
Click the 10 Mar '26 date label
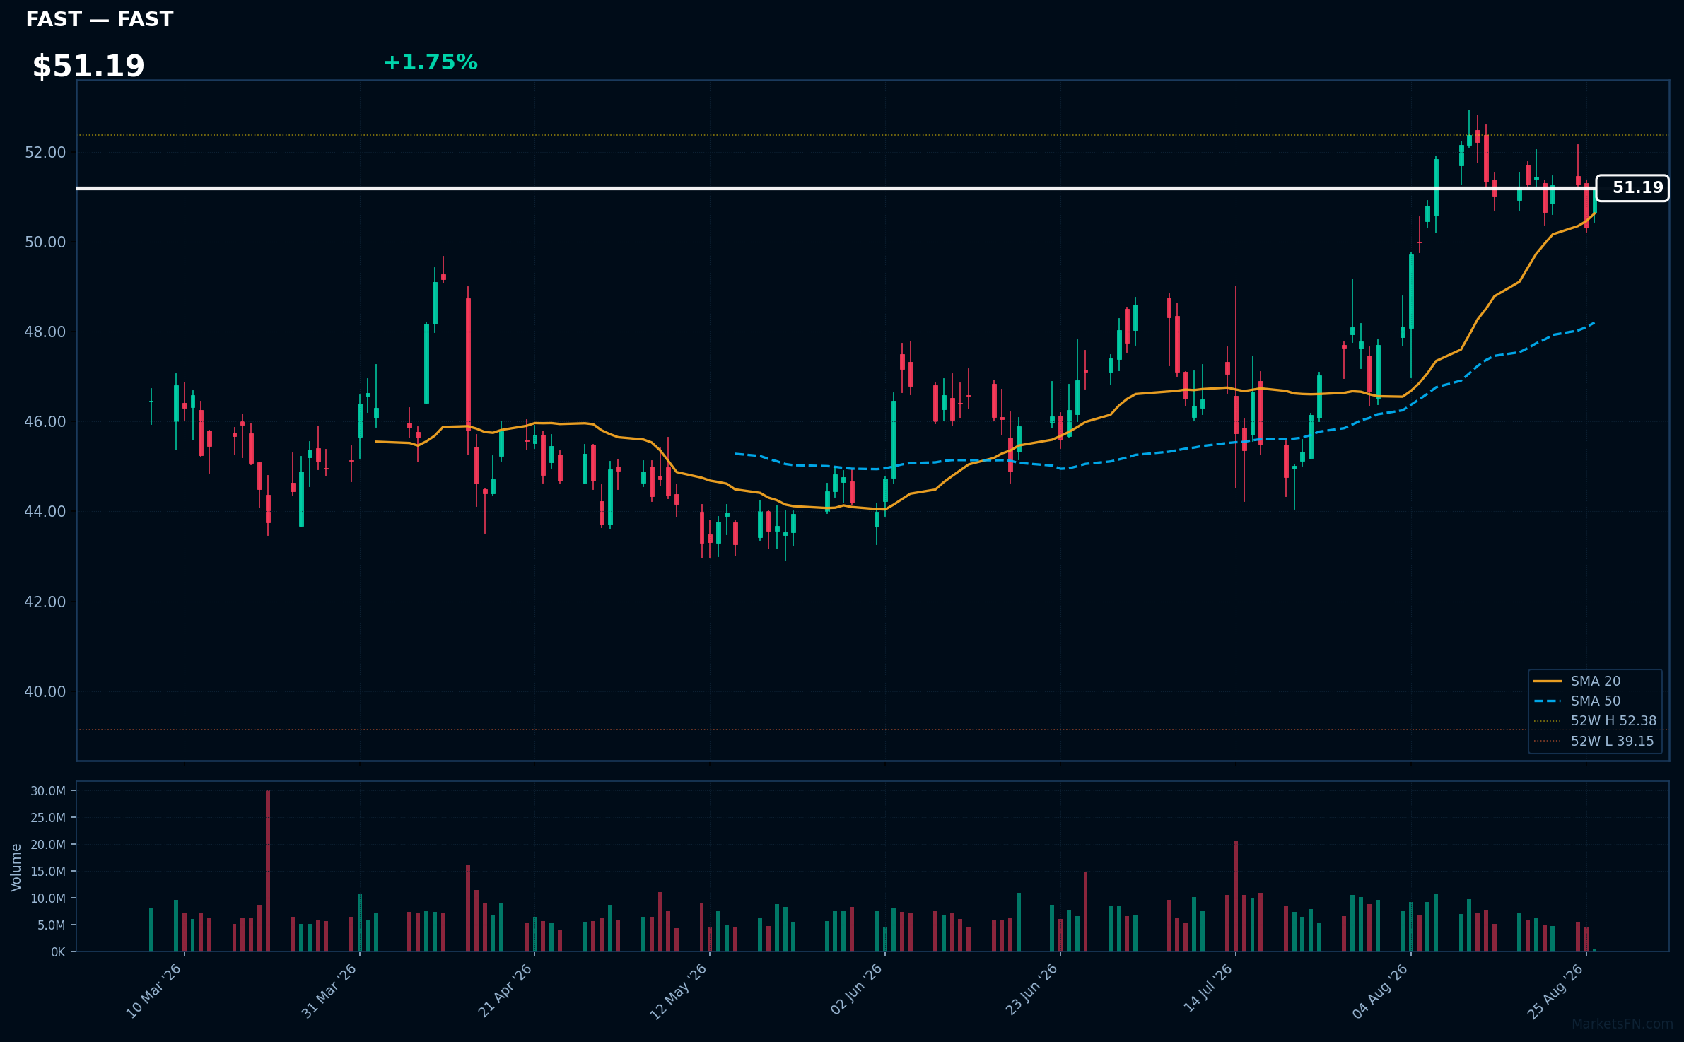(x=154, y=991)
